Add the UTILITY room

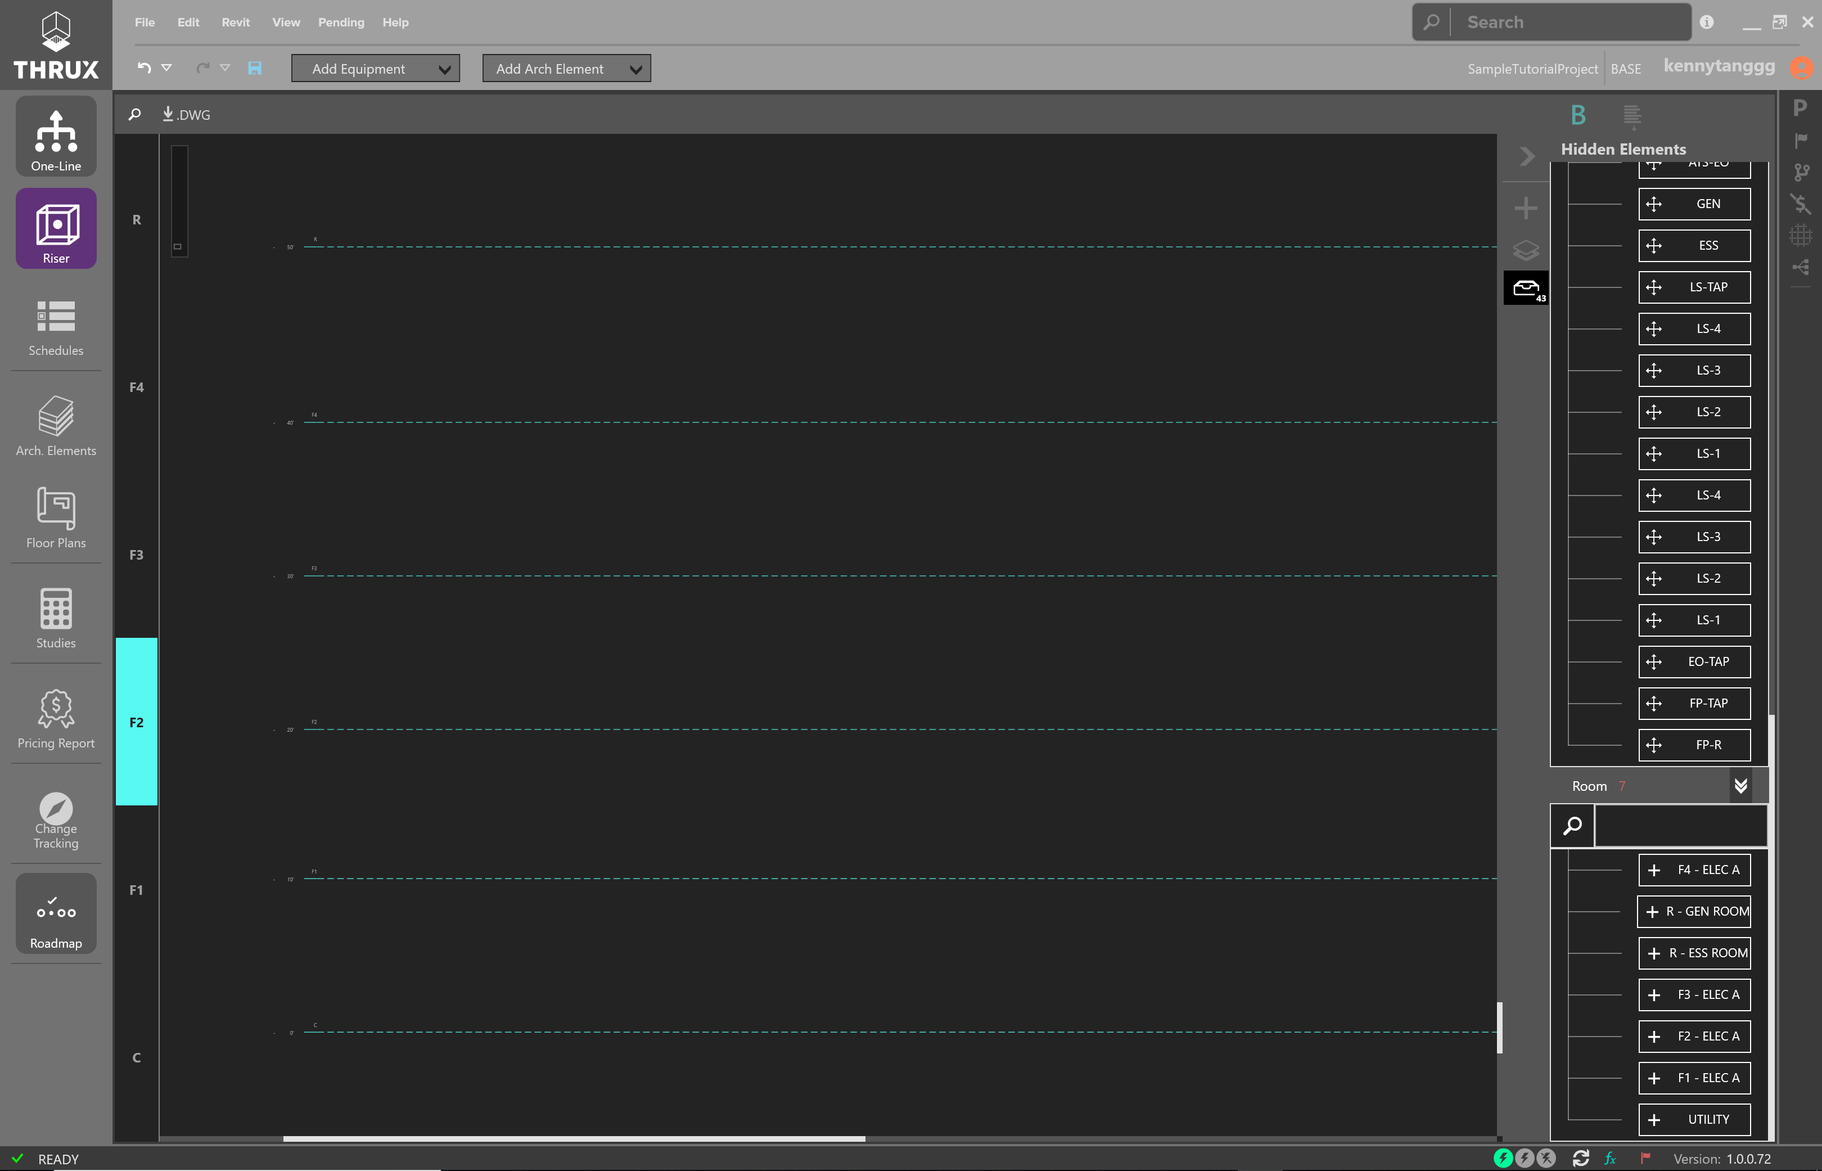pyautogui.click(x=1694, y=1119)
